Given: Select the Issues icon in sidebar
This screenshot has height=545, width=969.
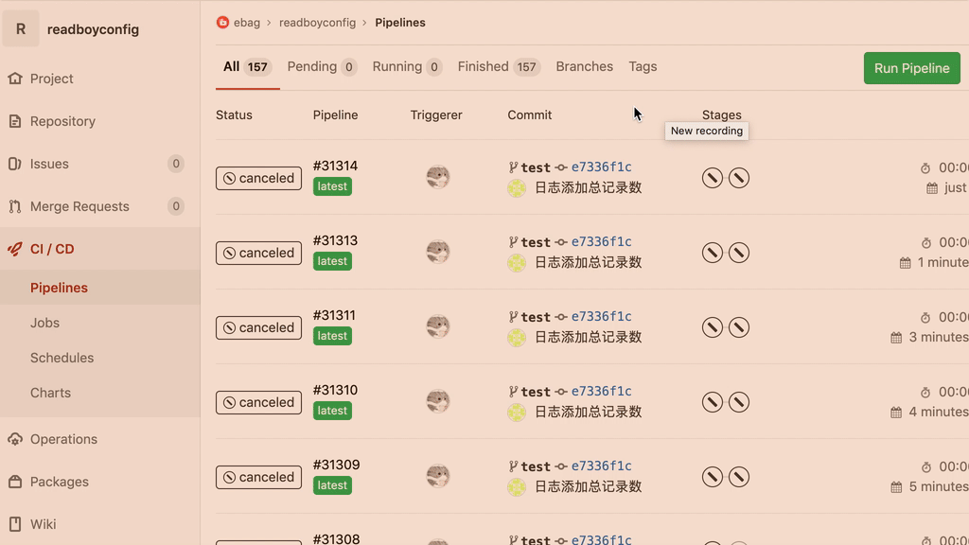Looking at the screenshot, I should [x=15, y=164].
